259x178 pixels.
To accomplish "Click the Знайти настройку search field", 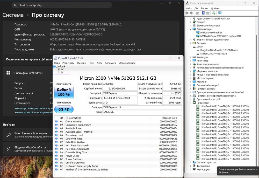I will point(62,5).
